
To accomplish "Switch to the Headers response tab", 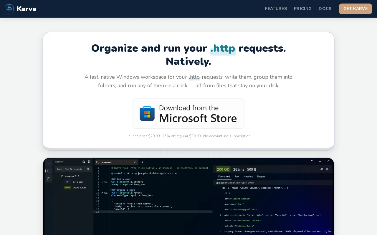I will tap(248, 177).
